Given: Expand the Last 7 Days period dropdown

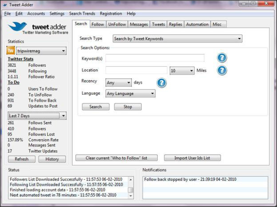Looking at the screenshot, I should tap(37, 116).
